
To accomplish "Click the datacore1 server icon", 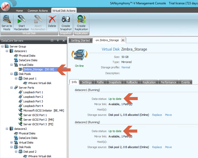I will click(x=11, y=51).
